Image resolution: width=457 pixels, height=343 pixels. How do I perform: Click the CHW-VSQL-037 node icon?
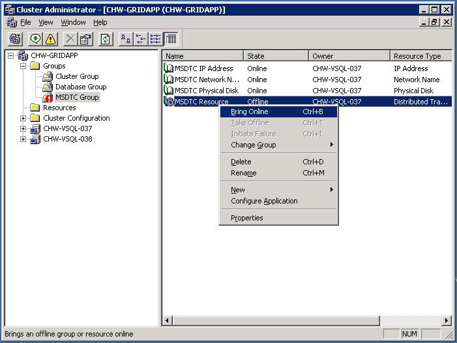[x=35, y=128]
